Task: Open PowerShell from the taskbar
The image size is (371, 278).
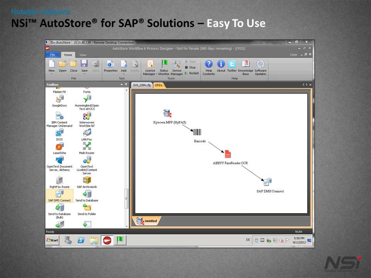Action: 81,240
